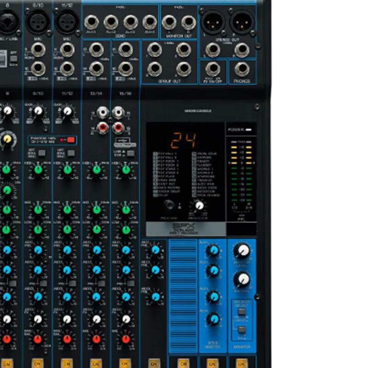This screenshot has height=368, width=368.
Task: Adjust the GAIN knob on channel 9/10
Action: 38,111
